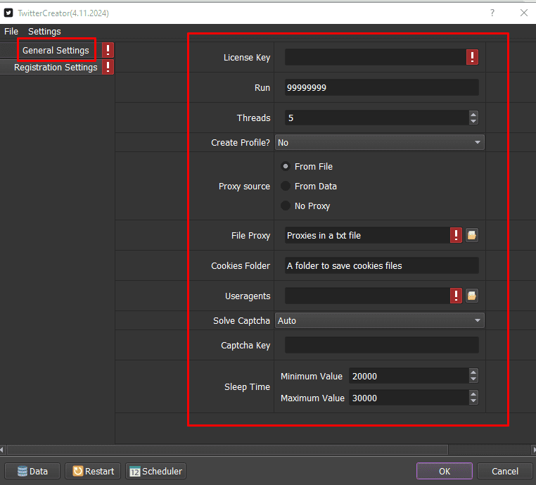The height and width of the screenshot is (485, 536).
Task: Click the scrollbar left arrow
Action: [x=2, y=449]
